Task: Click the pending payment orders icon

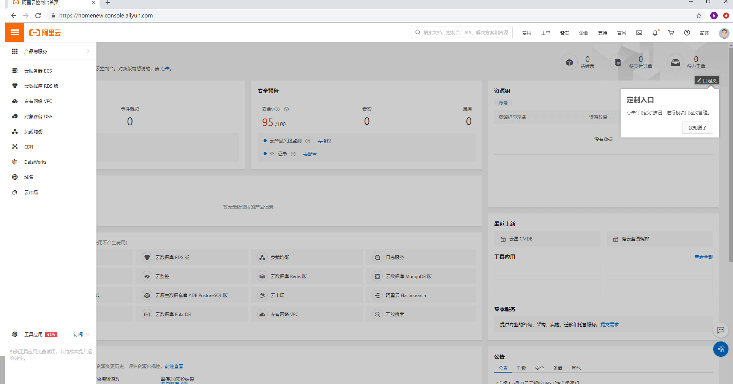Action: (x=618, y=62)
